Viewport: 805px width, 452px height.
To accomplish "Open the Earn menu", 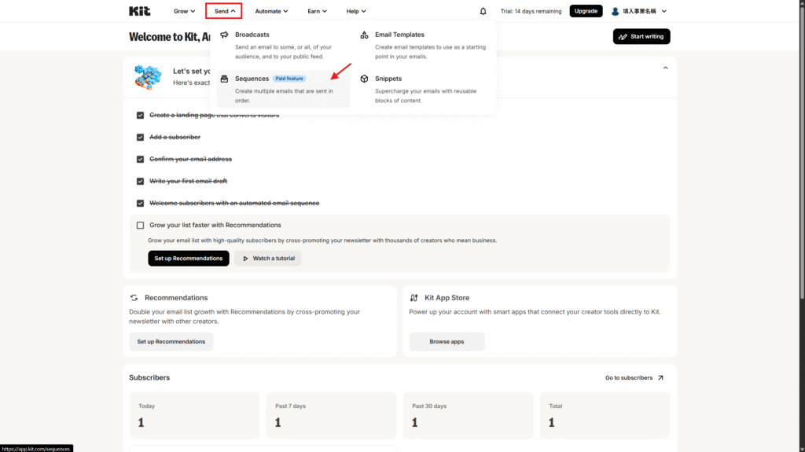I will pos(317,11).
